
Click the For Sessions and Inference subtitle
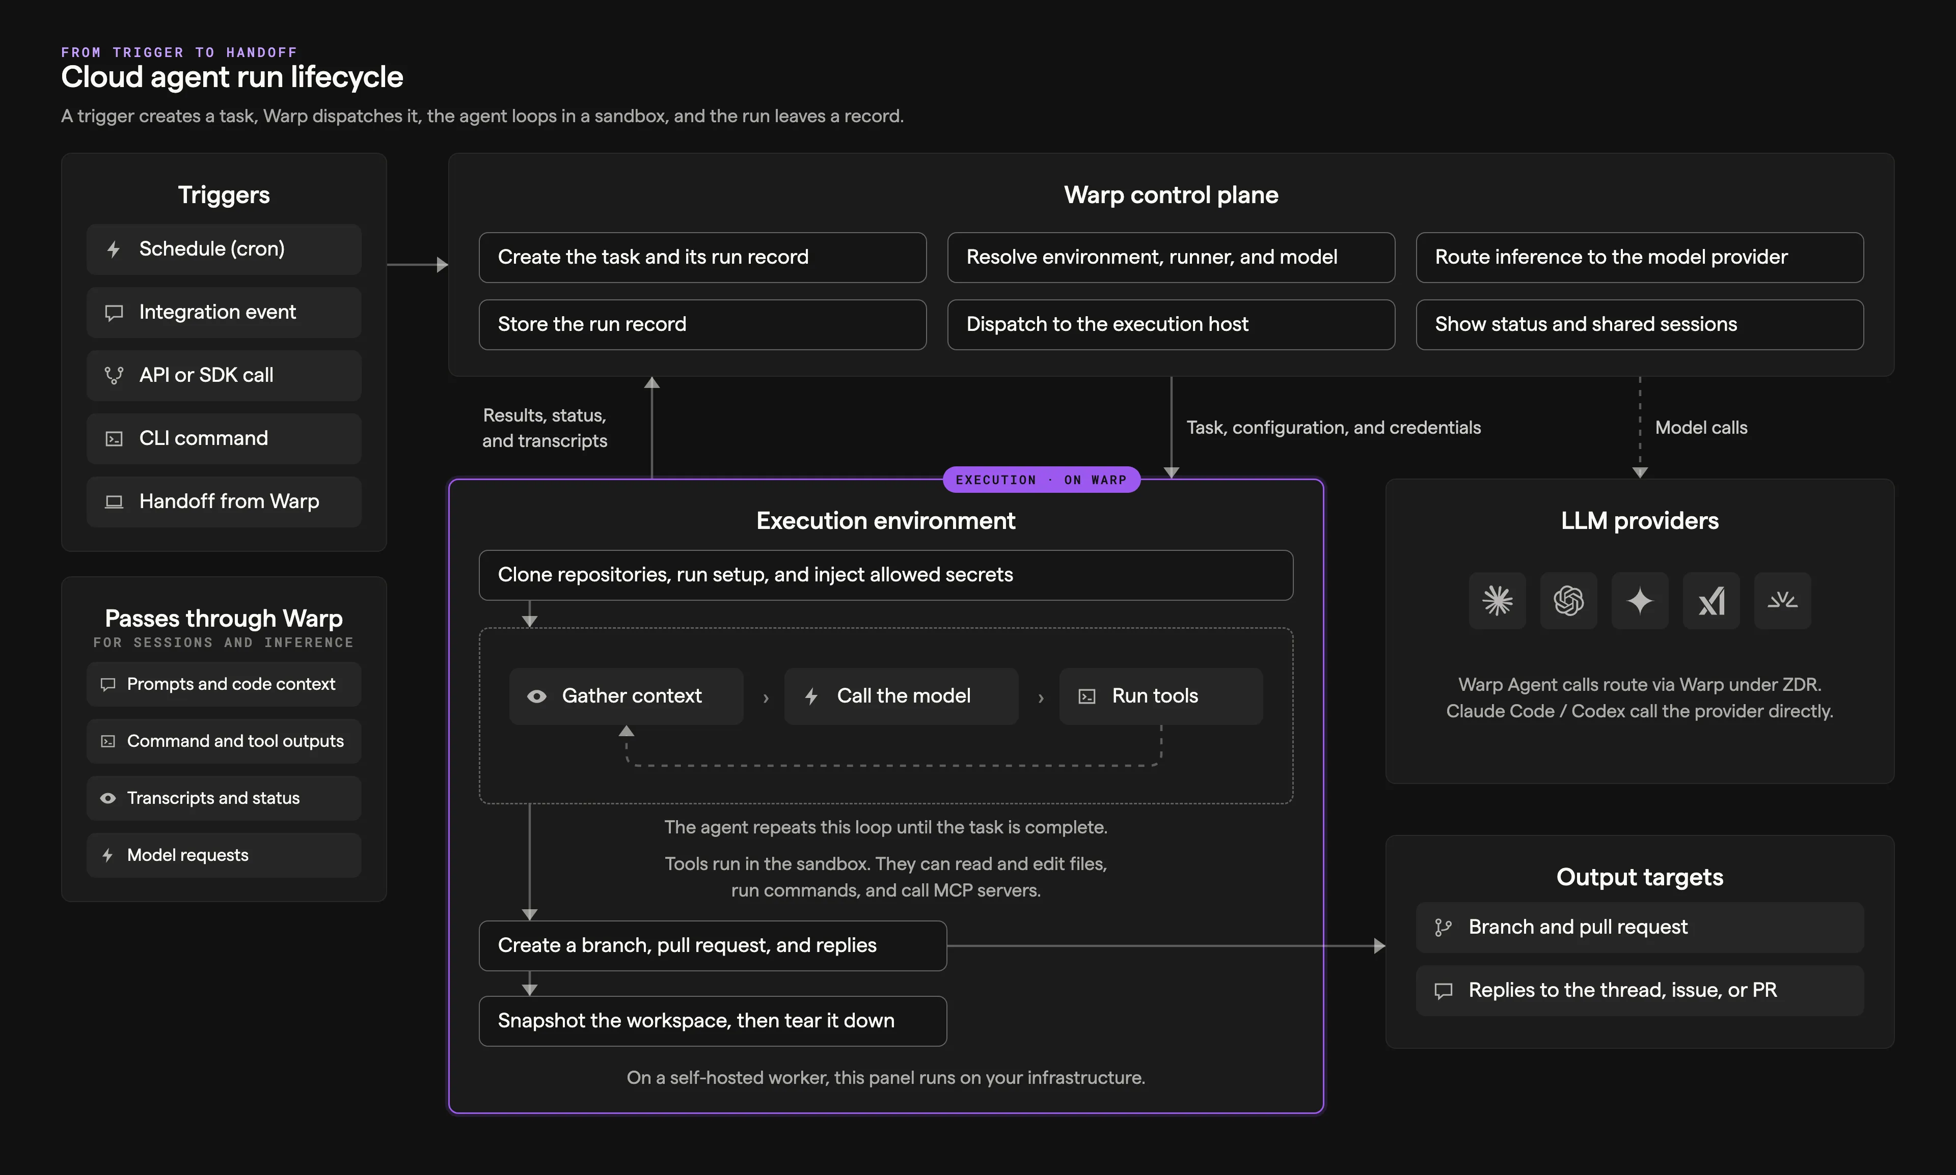coord(224,643)
